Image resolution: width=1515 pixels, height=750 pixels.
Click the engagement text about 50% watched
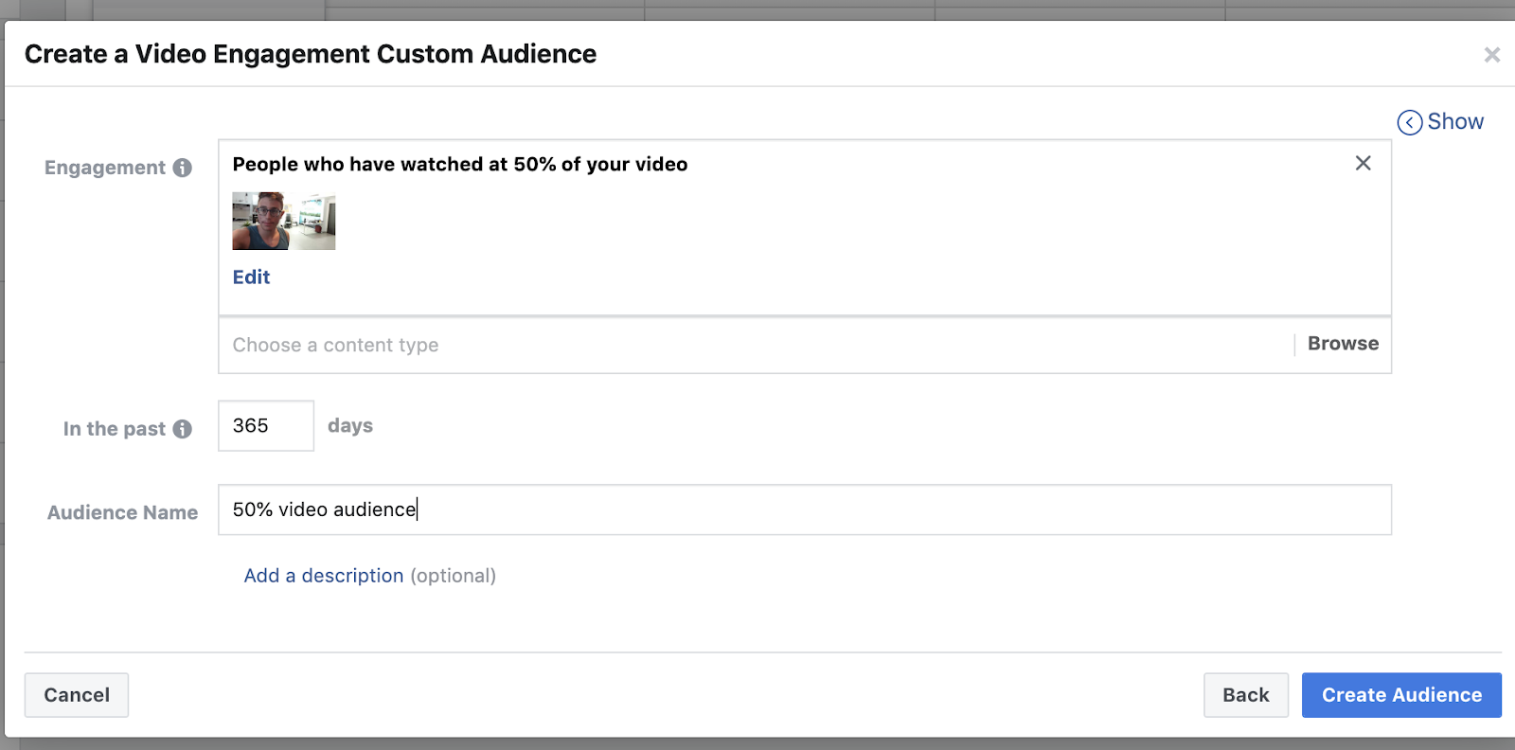[460, 164]
